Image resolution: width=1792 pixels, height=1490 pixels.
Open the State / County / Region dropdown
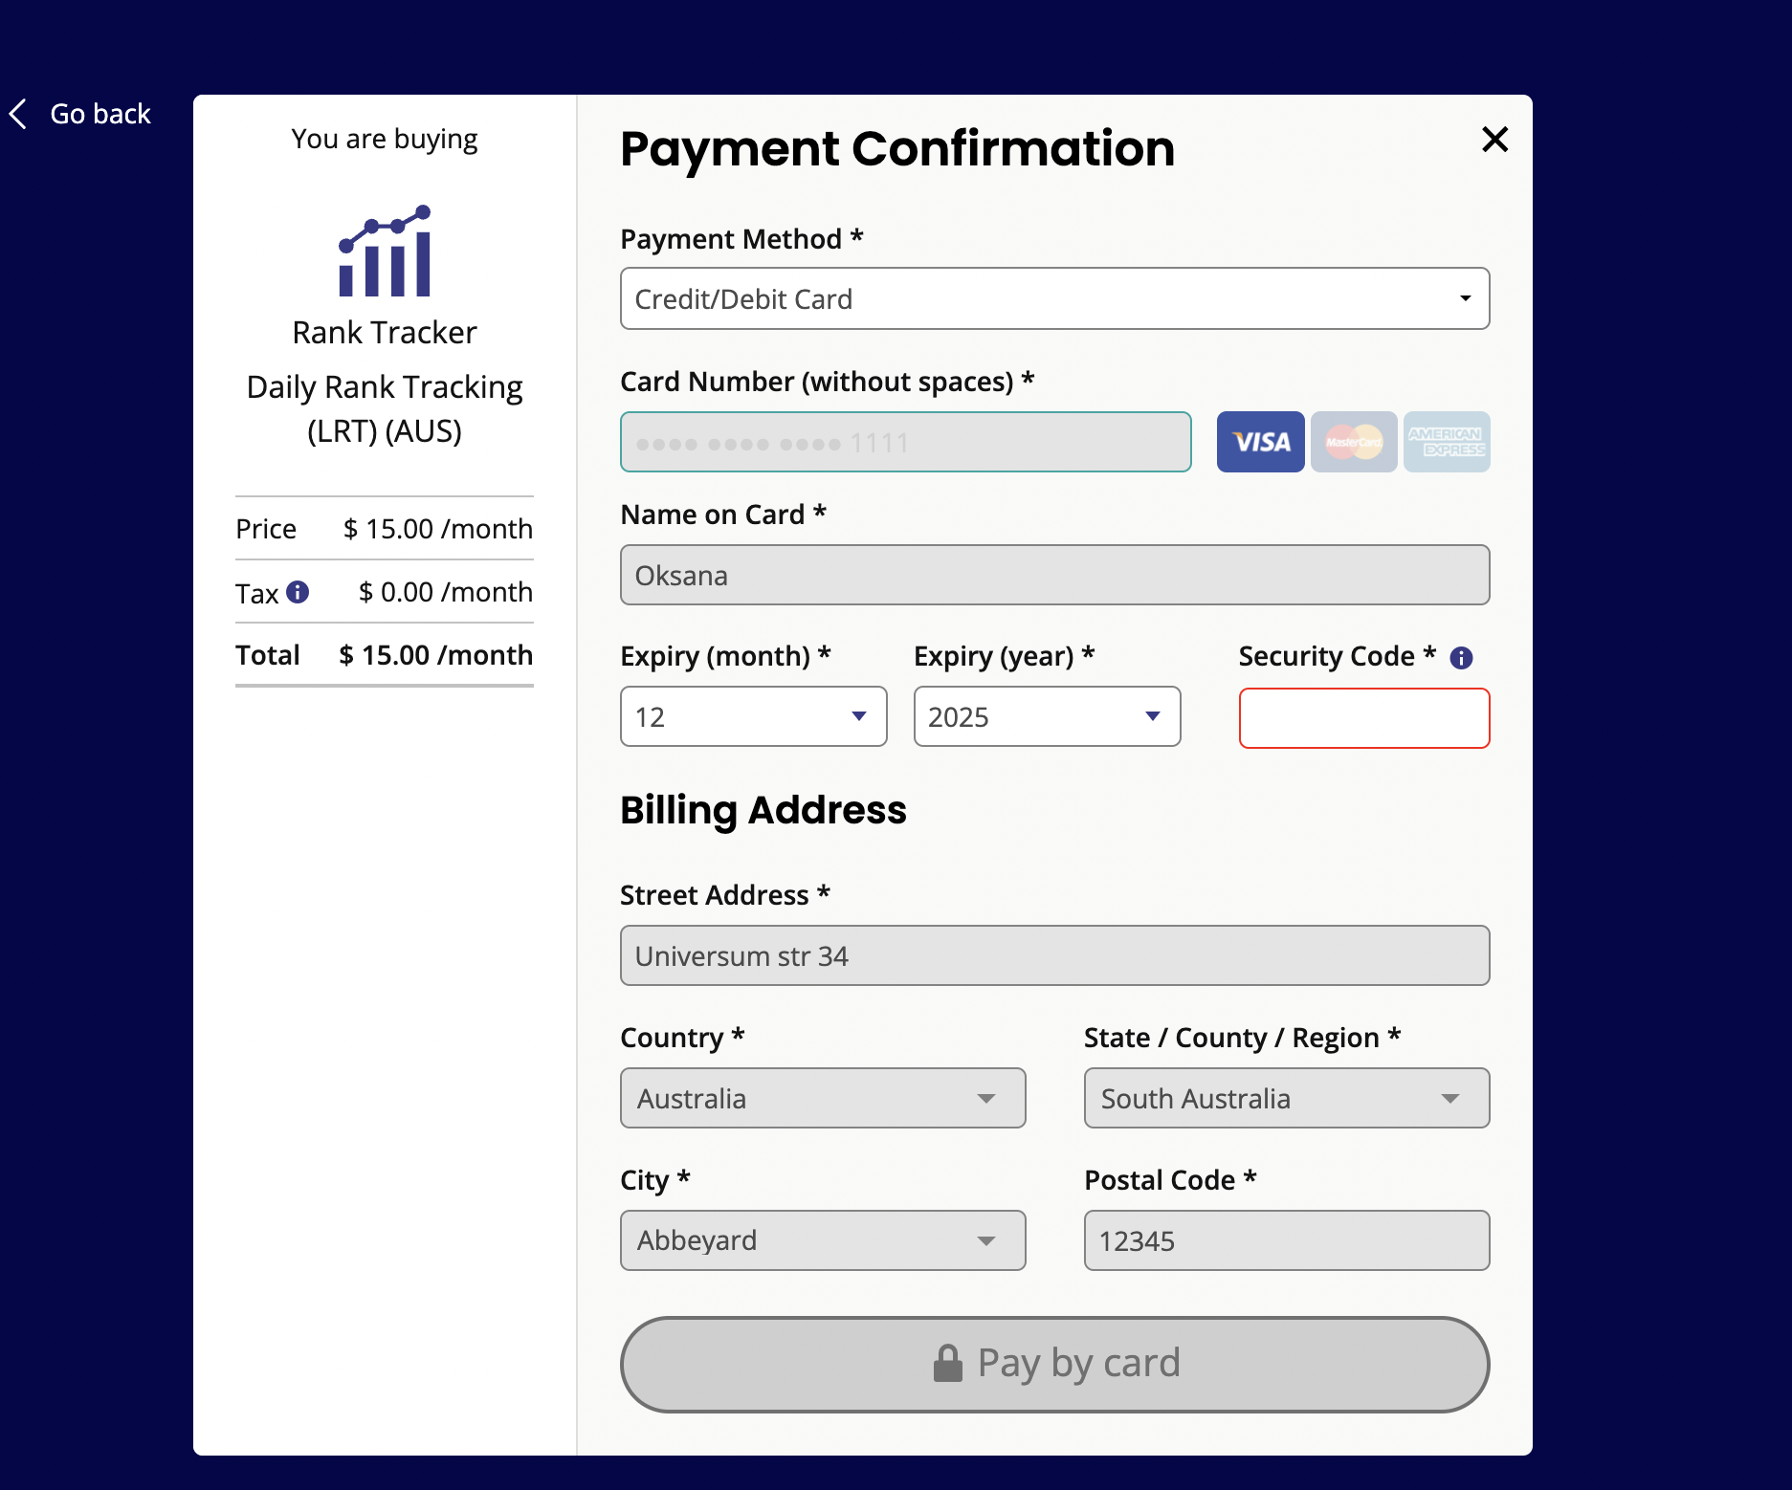tap(1286, 1098)
